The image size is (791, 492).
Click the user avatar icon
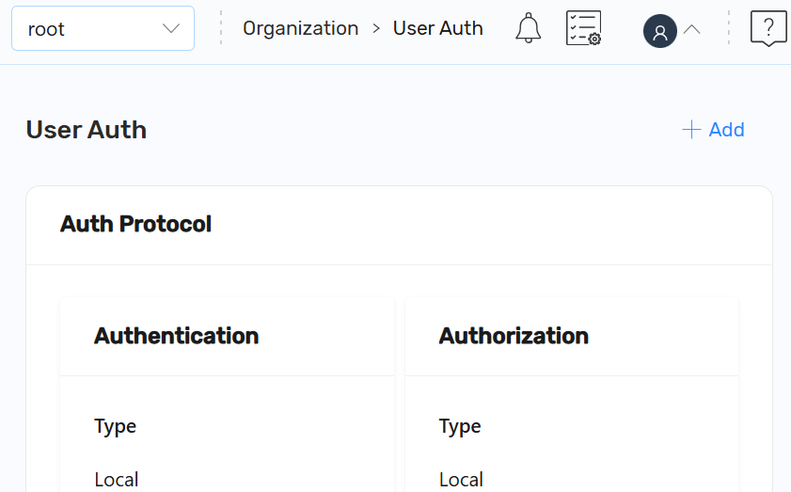pos(659,31)
